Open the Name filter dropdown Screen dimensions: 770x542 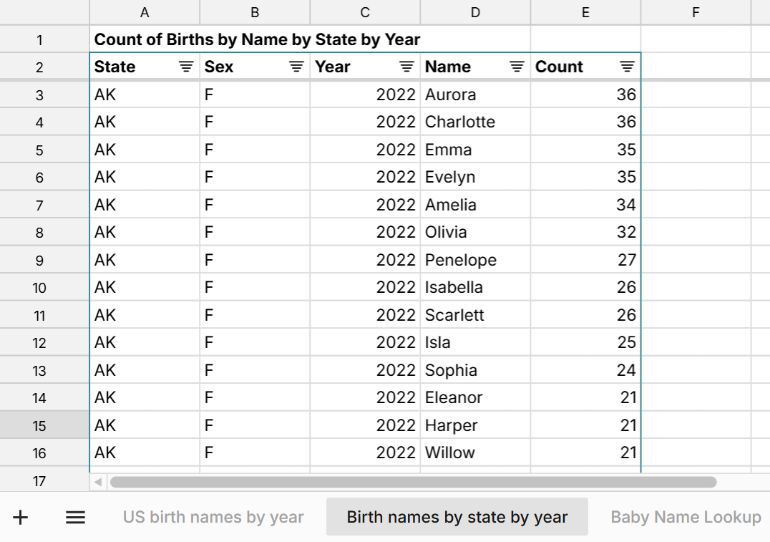(x=515, y=67)
